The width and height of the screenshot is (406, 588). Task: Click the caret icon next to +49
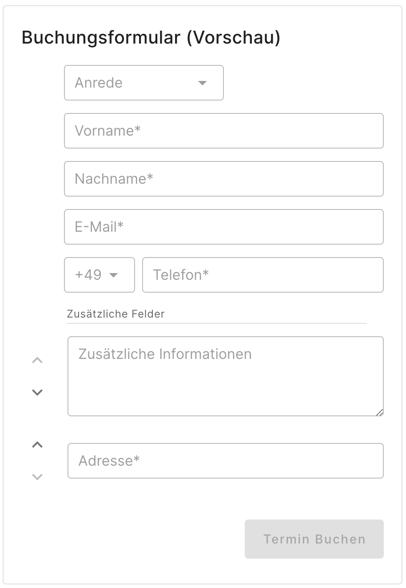point(115,275)
